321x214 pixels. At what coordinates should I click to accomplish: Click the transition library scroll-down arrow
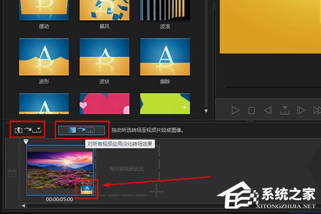206,111
